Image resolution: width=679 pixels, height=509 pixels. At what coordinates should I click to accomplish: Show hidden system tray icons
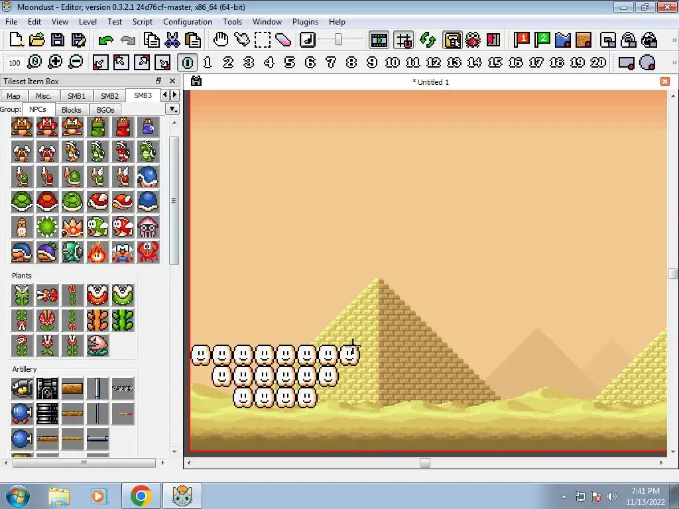[x=564, y=496]
